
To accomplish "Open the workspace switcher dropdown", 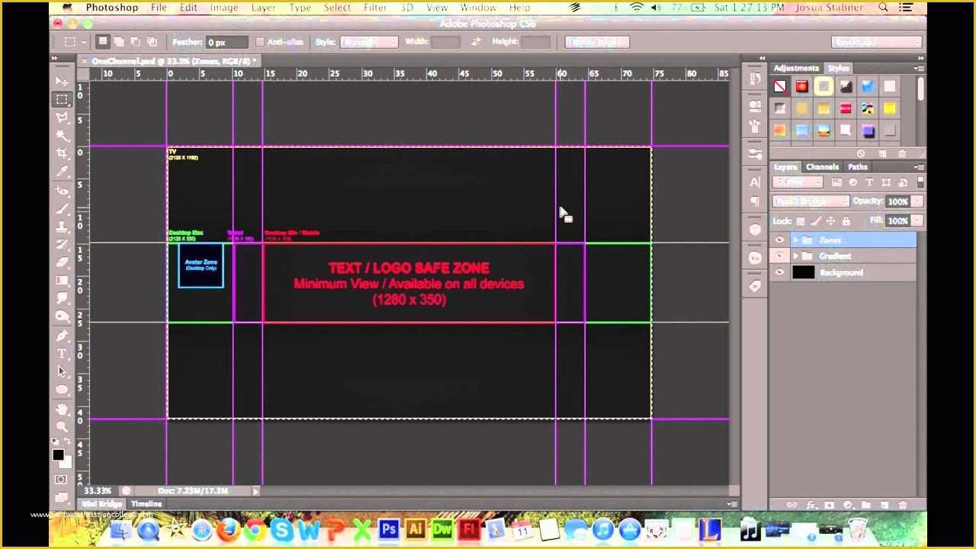I will pyautogui.click(x=876, y=42).
